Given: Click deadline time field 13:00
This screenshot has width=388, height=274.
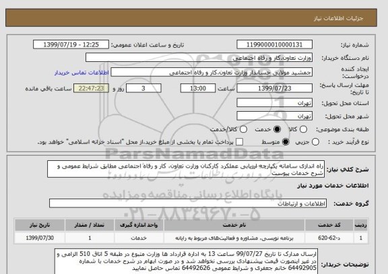Looking at the screenshot, I should (198, 88).
